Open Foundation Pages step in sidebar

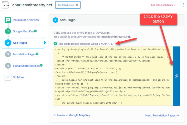pyautogui.click(x=24, y=54)
